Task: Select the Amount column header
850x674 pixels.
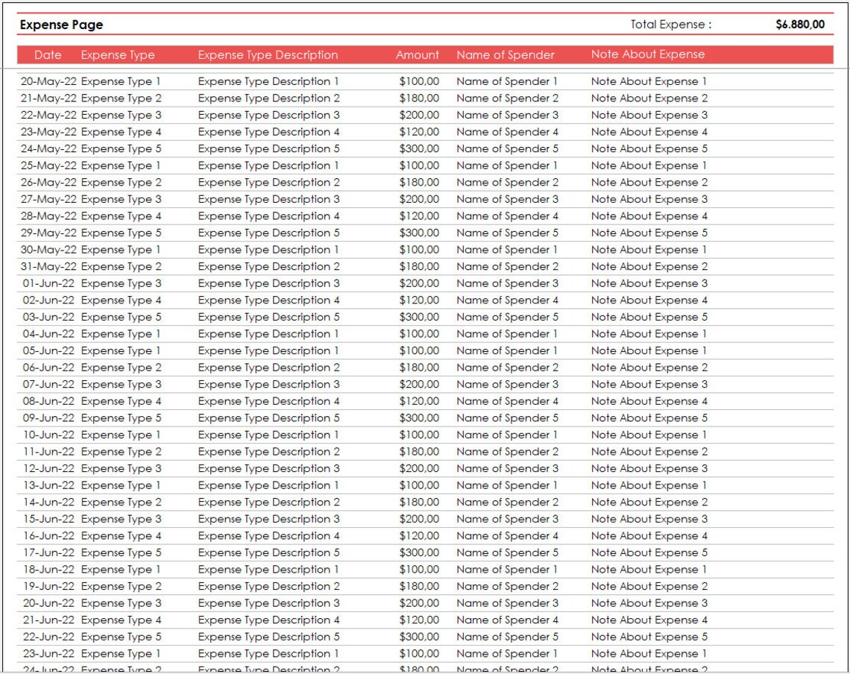Action: coord(417,54)
